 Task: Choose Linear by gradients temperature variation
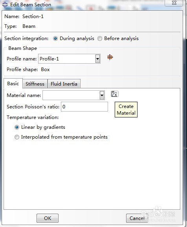17,127
